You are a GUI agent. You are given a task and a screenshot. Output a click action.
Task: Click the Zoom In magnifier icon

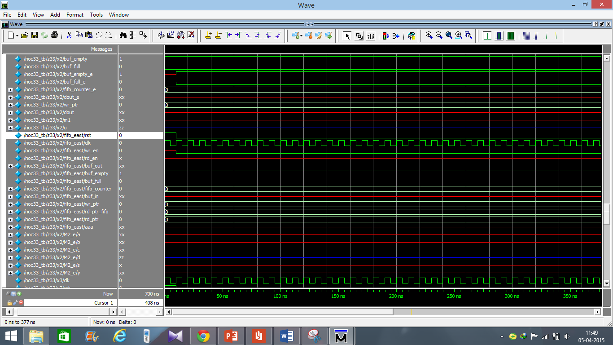pyautogui.click(x=429, y=35)
